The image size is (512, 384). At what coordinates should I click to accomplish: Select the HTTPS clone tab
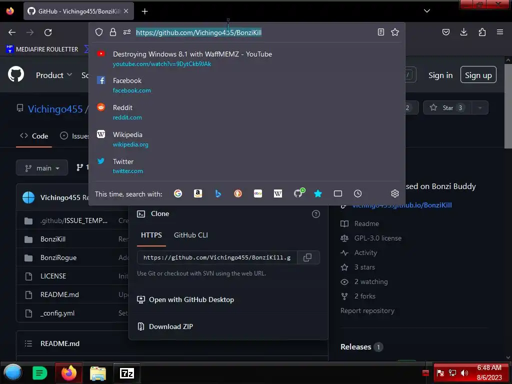[151, 235]
